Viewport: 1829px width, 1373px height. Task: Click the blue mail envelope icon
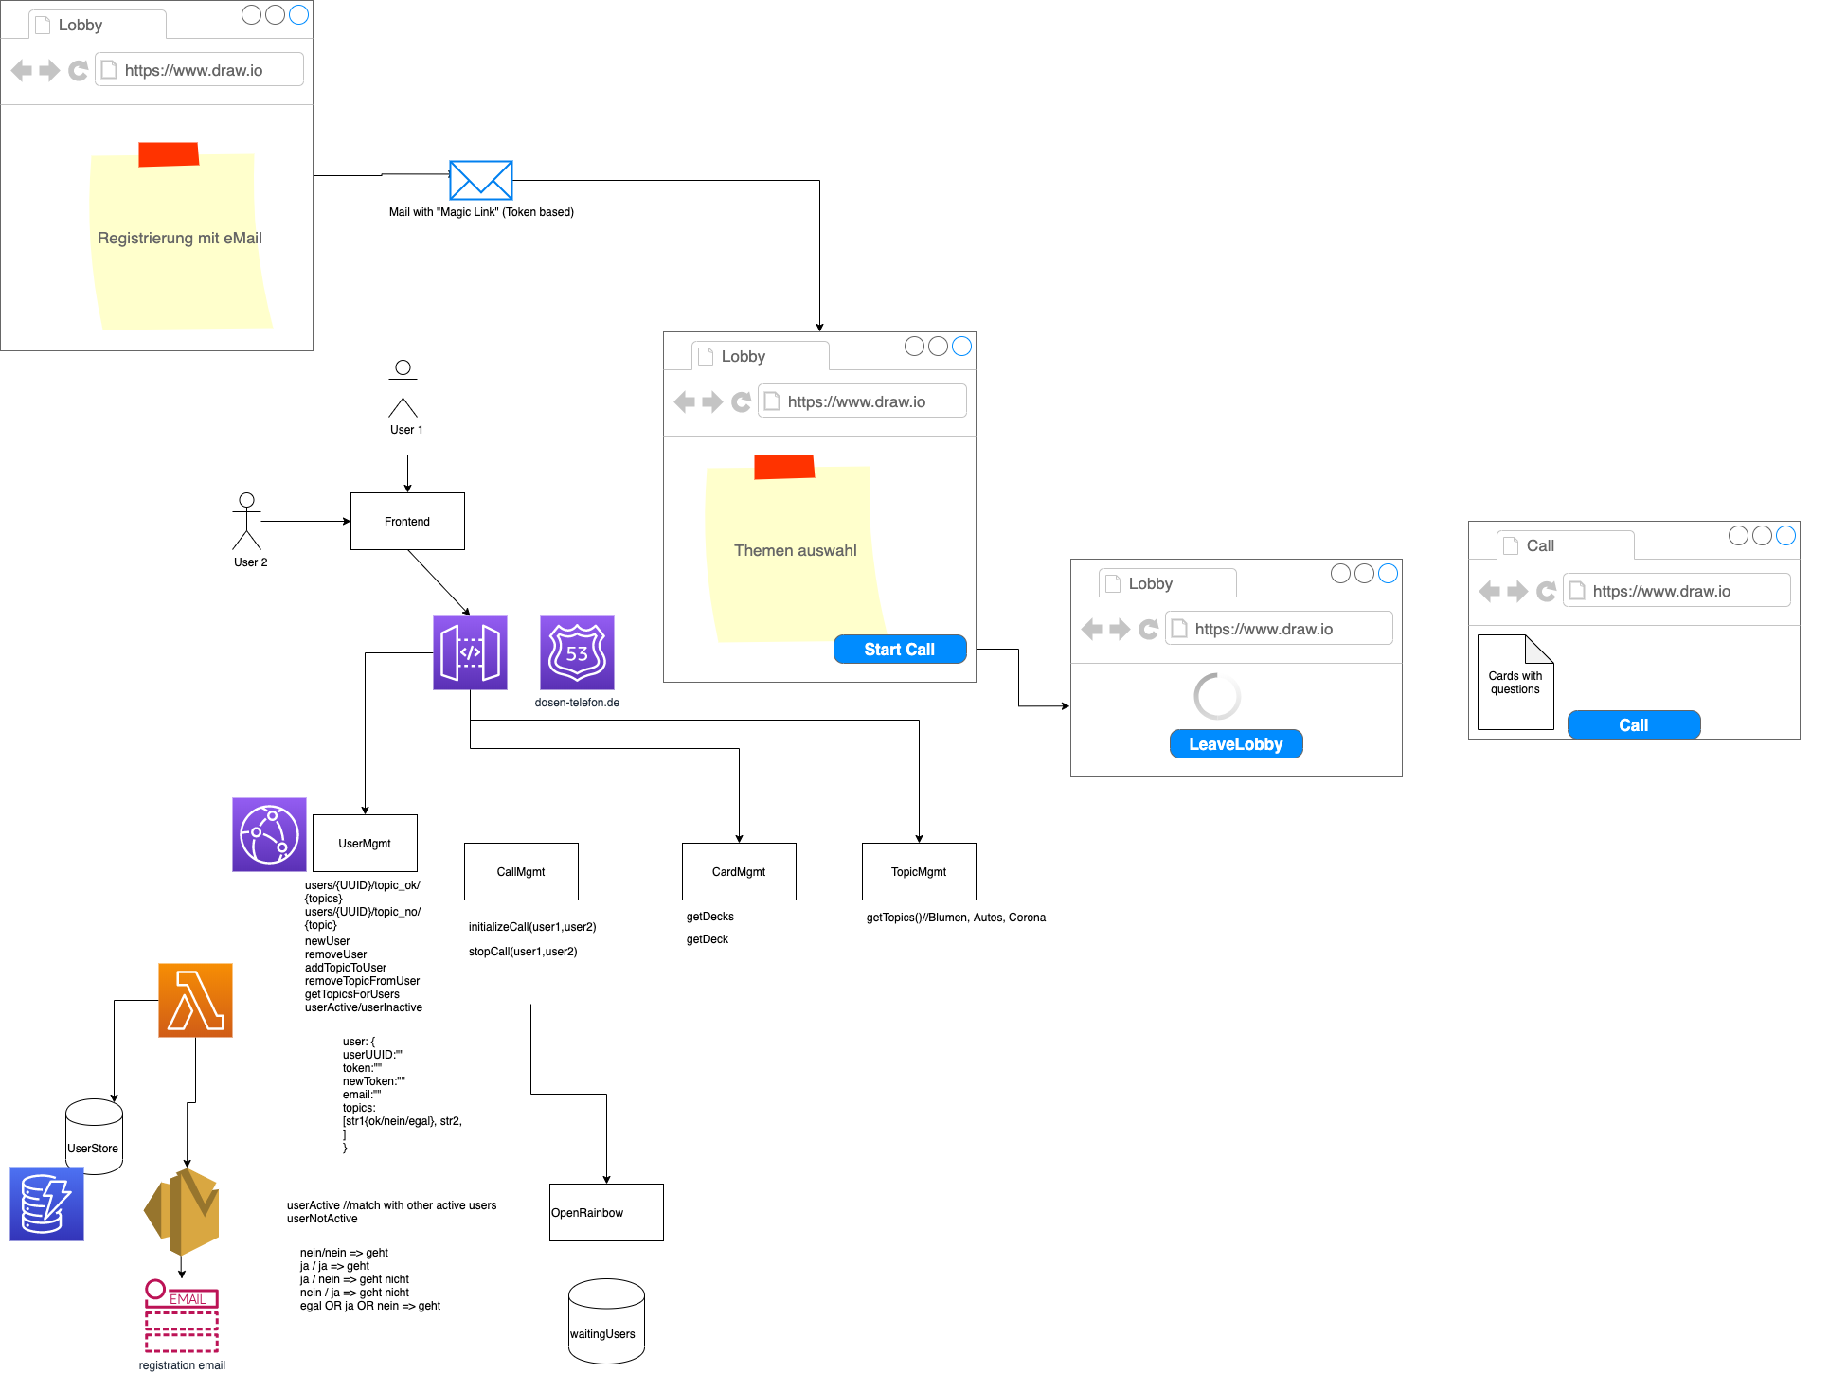(480, 180)
